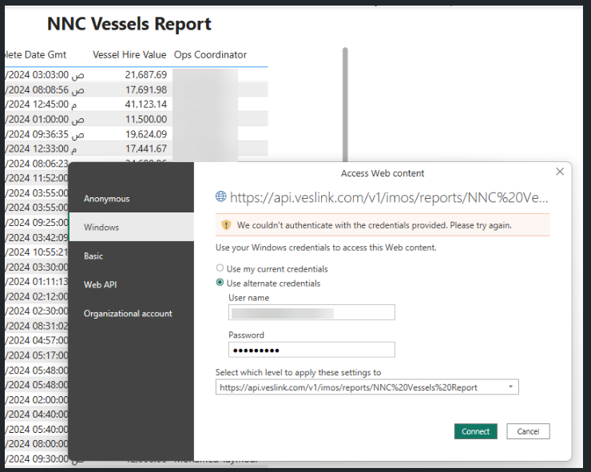591x472 pixels.
Task: Click the Connect button
Action: 476,431
